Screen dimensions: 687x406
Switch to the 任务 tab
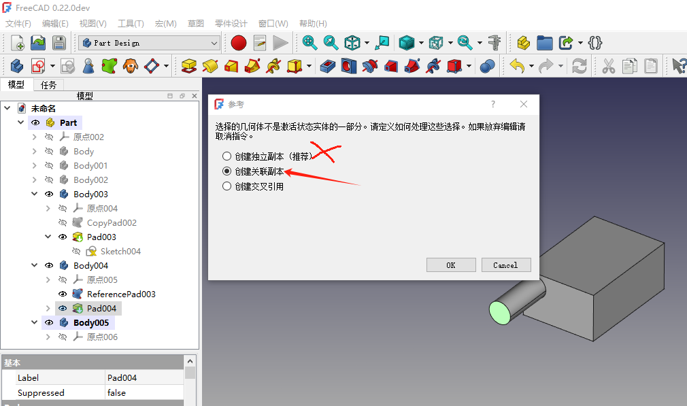pyautogui.click(x=48, y=85)
